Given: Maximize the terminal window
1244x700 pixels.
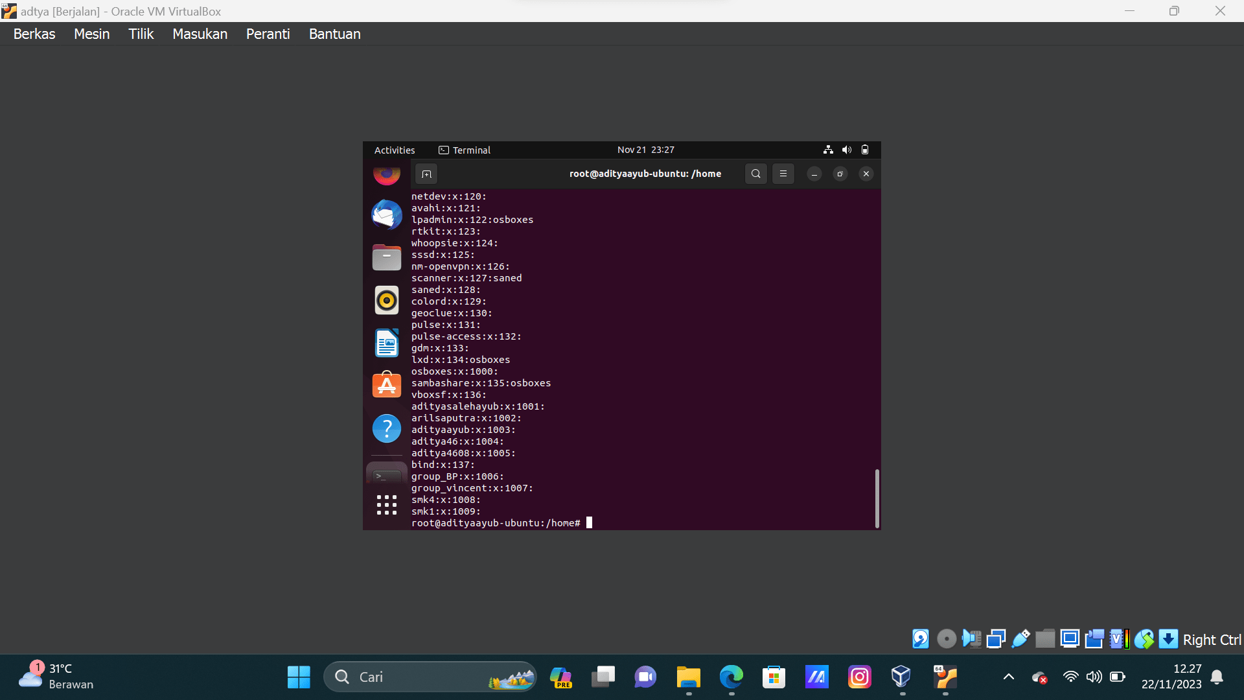Looking at the screenshot, I should pos(840,174).
